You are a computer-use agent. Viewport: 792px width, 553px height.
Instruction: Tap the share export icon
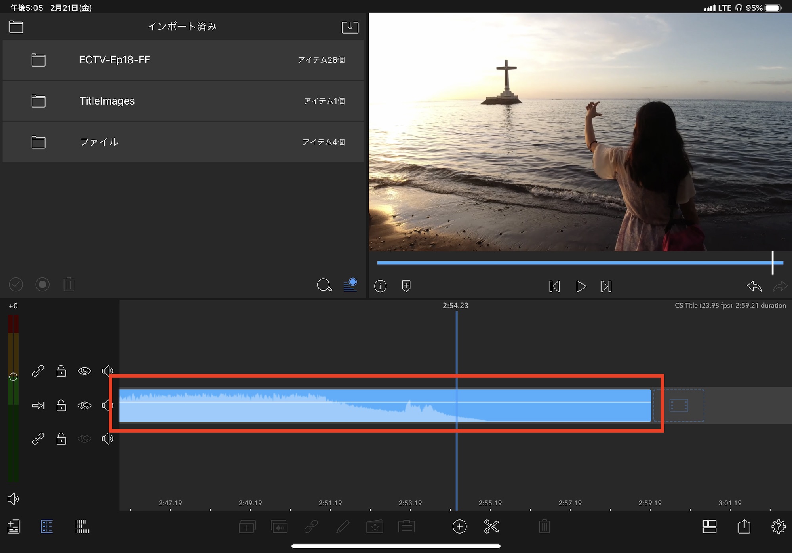744,526
